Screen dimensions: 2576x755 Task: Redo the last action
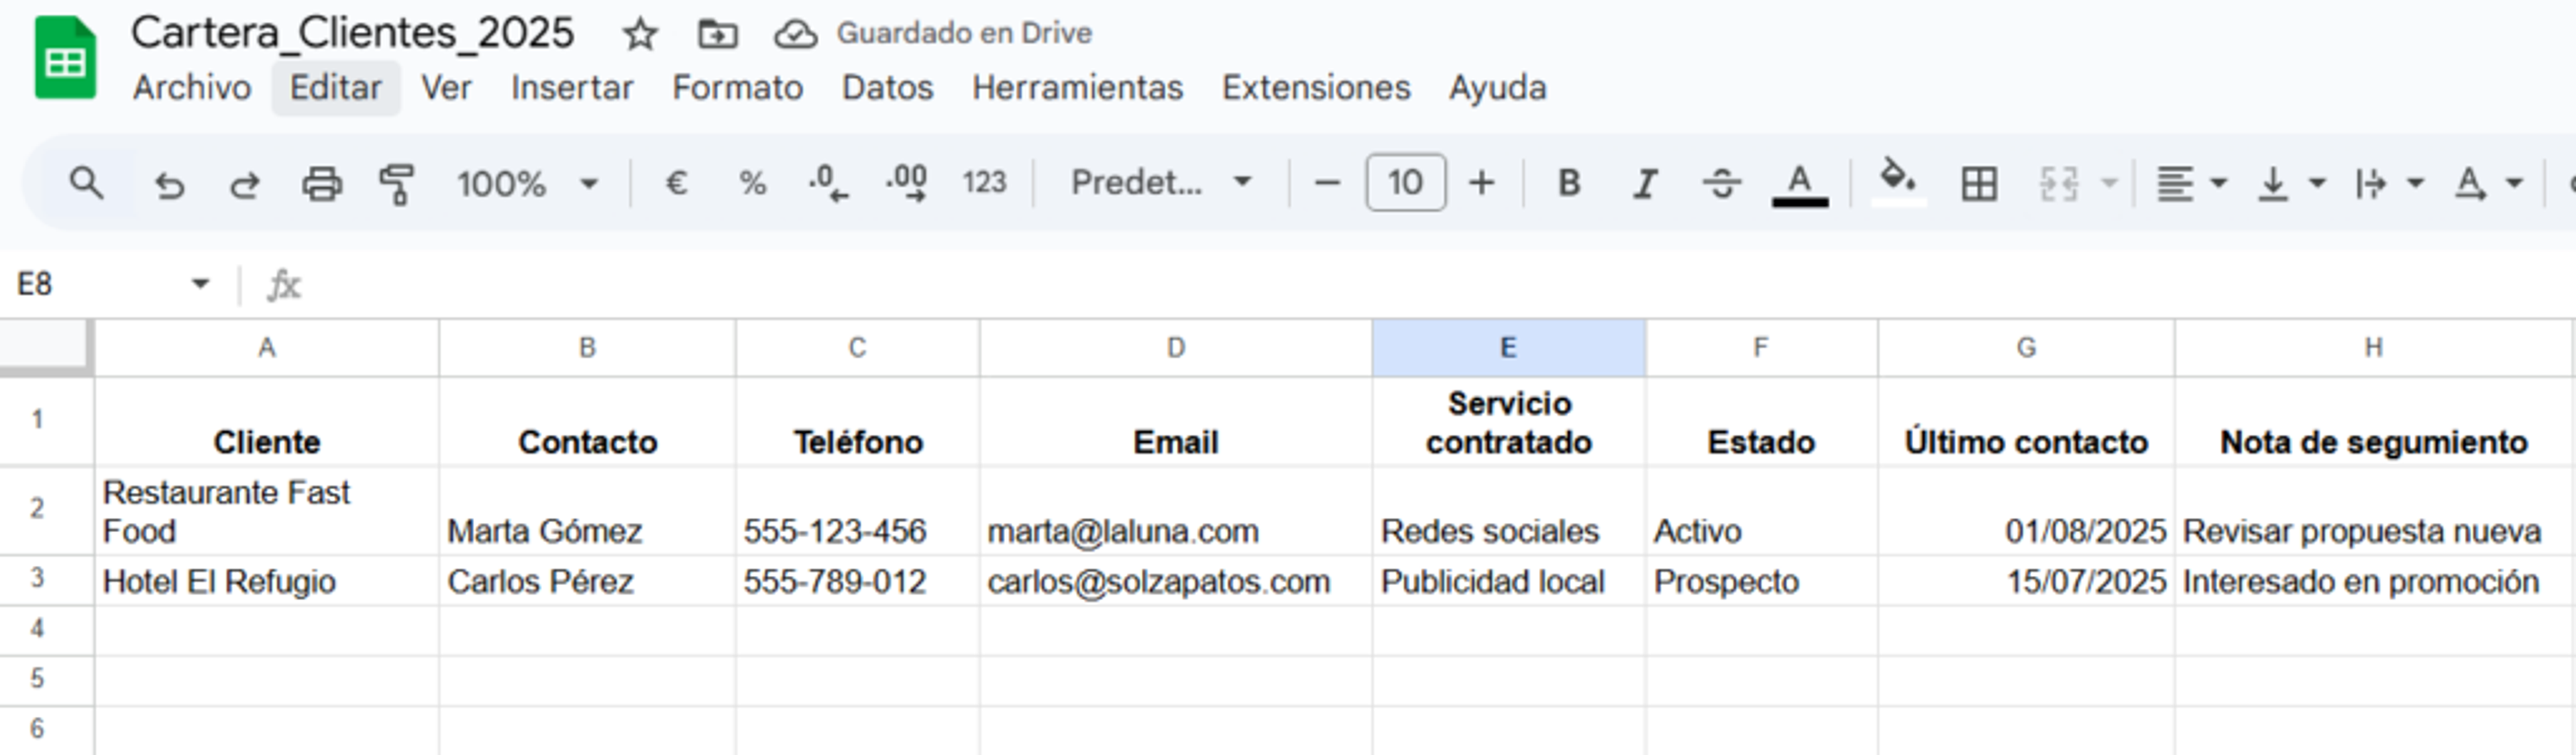[245, 184]
